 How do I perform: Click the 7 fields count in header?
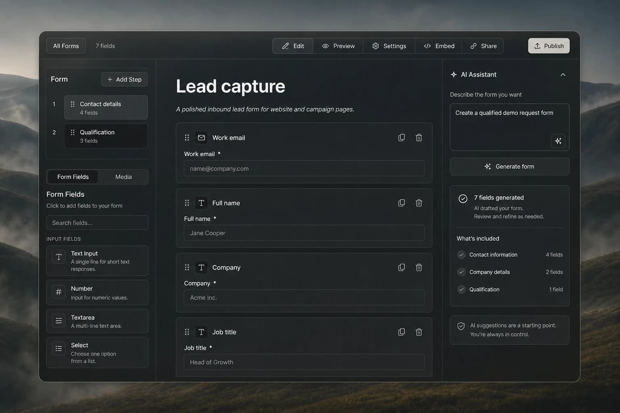click(105, 46)
